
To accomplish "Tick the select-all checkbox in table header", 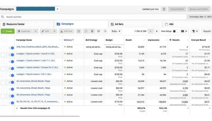I will [x=3, y=40].
